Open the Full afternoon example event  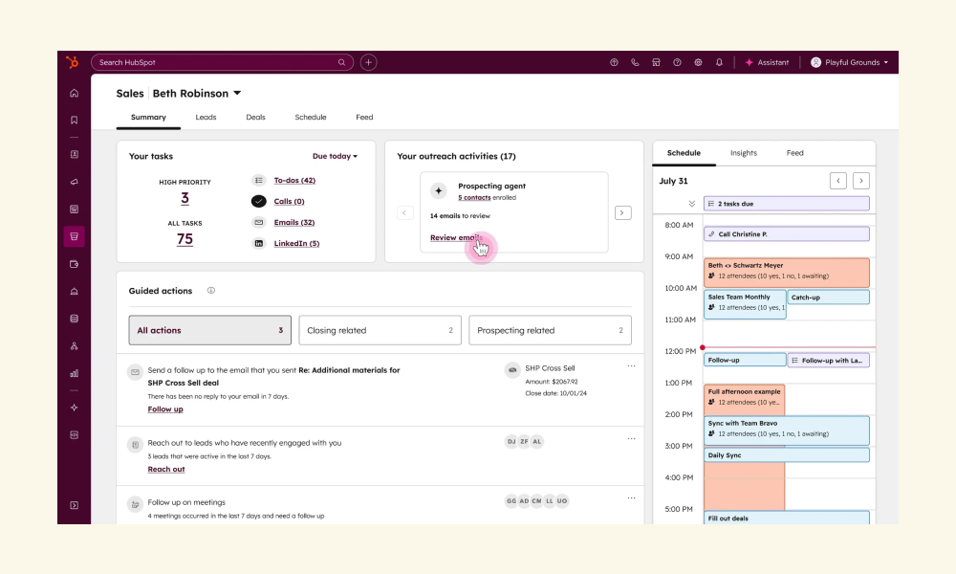click(745, 400)
